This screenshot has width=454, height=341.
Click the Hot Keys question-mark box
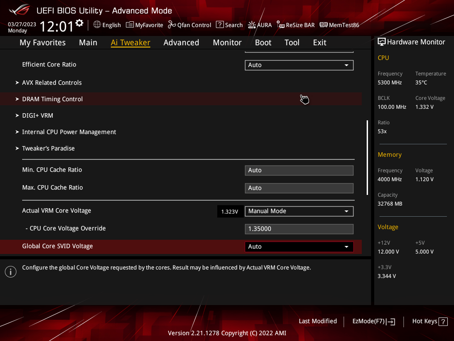tap(443, 321)
